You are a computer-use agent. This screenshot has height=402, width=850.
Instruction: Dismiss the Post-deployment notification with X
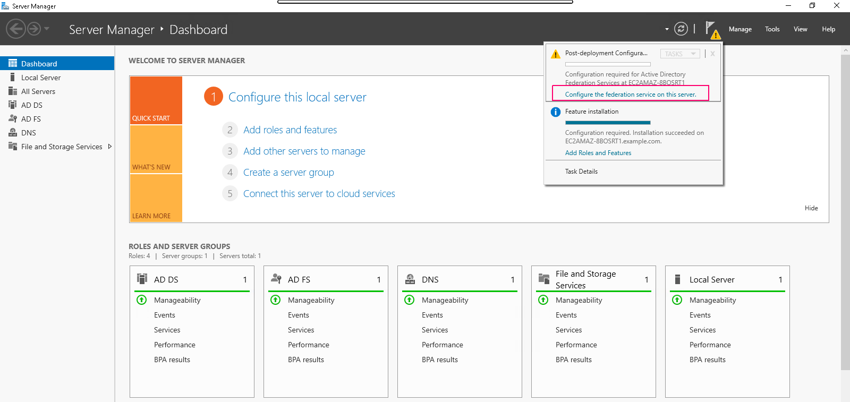pos(712,54)
